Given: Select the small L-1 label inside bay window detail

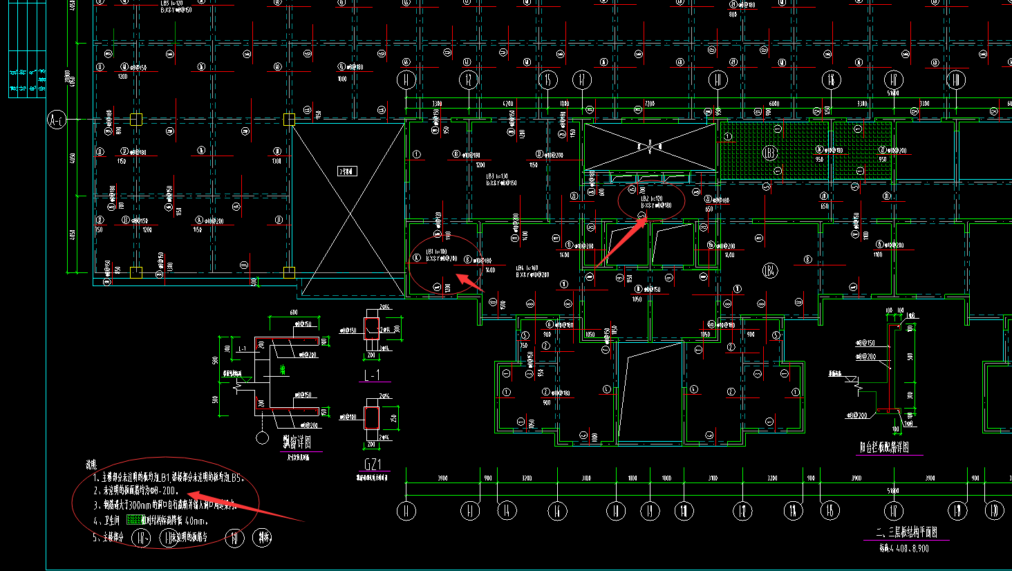Looking at the screenshot, I should click(x=242, y=349).
